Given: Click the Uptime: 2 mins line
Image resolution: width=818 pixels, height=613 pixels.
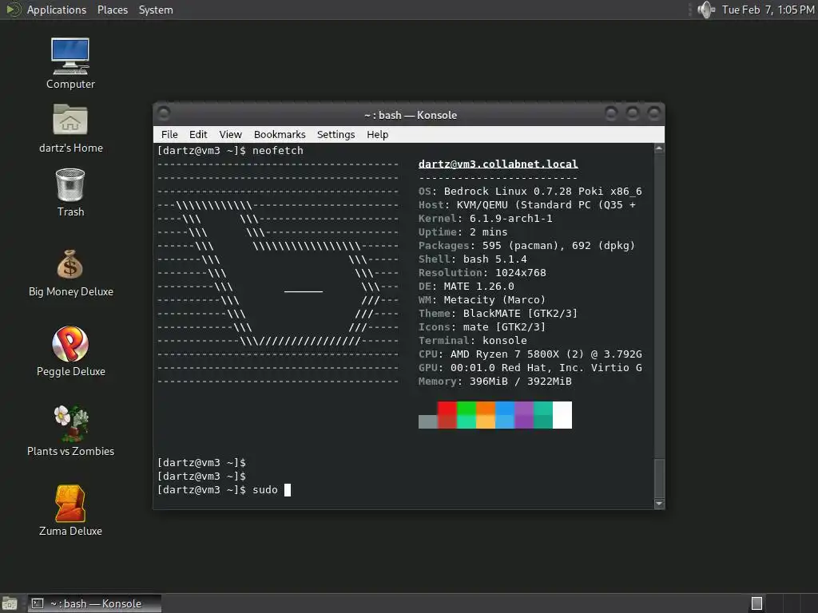Looking at the screenshot, I should point(463,232).
